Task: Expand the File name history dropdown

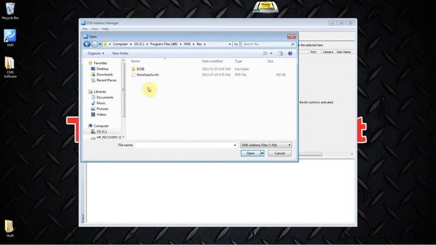Action: click(x=235, y=145)
